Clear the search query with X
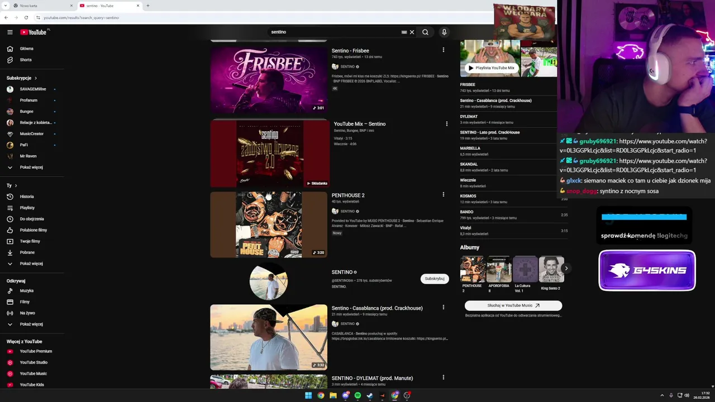Screen dimensions: 715x402 412,32
